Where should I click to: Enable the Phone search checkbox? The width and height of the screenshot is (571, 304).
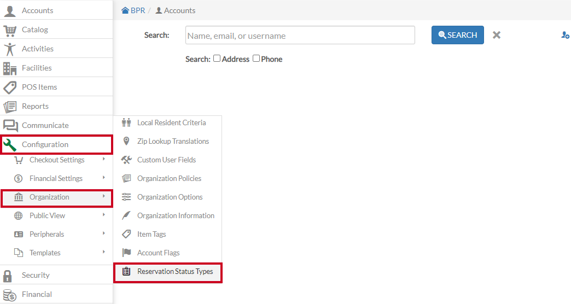coord(256,59)
